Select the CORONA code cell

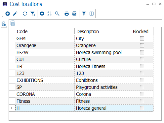(45, 94)
